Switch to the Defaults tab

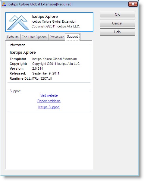[x=13, y=37]
